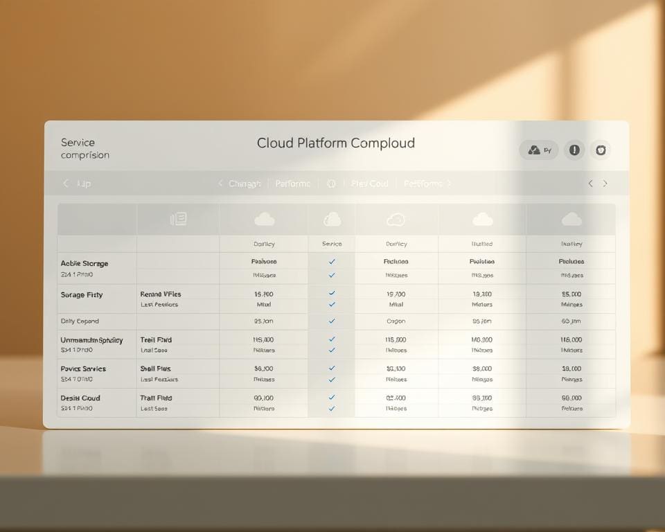665x532 pixels.
Task: Select the document list icon in the table header
Action: pos(179,218)
